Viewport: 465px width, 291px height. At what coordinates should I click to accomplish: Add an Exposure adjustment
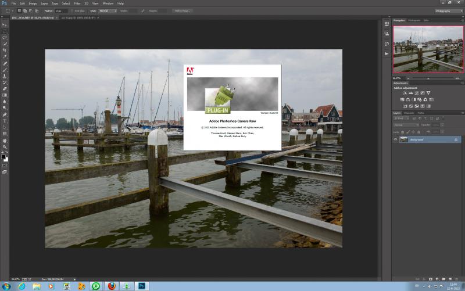[x=423, y=93]
